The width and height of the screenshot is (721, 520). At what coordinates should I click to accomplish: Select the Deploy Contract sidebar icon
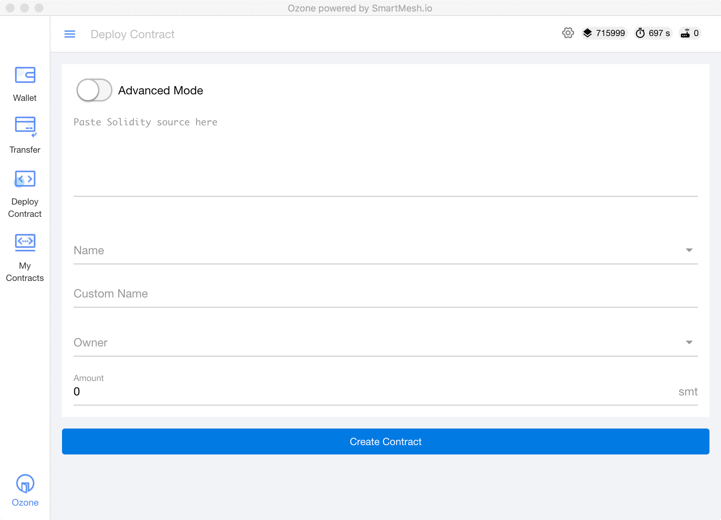25,179
